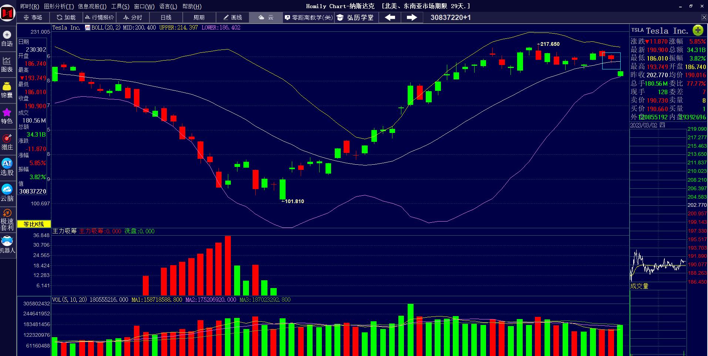The height and width of the screenshot is (356, 708).
Task: Click the 卖价 190.730 value
Action: (657, 100)
